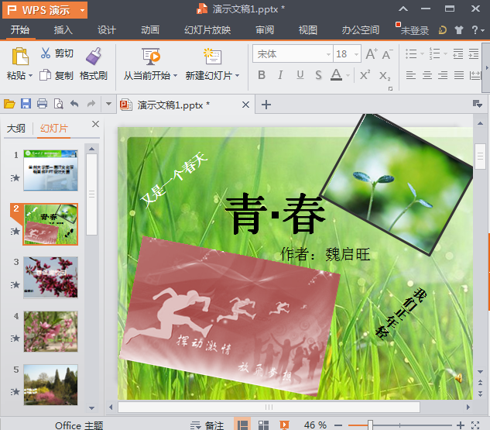The width and height of the screenshot is (490, 430).
Task: Click the horizontal scrollbar under slide
Action: pyautogui.click(x=269, y=408)
